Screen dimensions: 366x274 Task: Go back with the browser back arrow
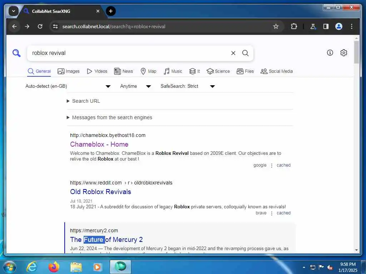point(14,26)
